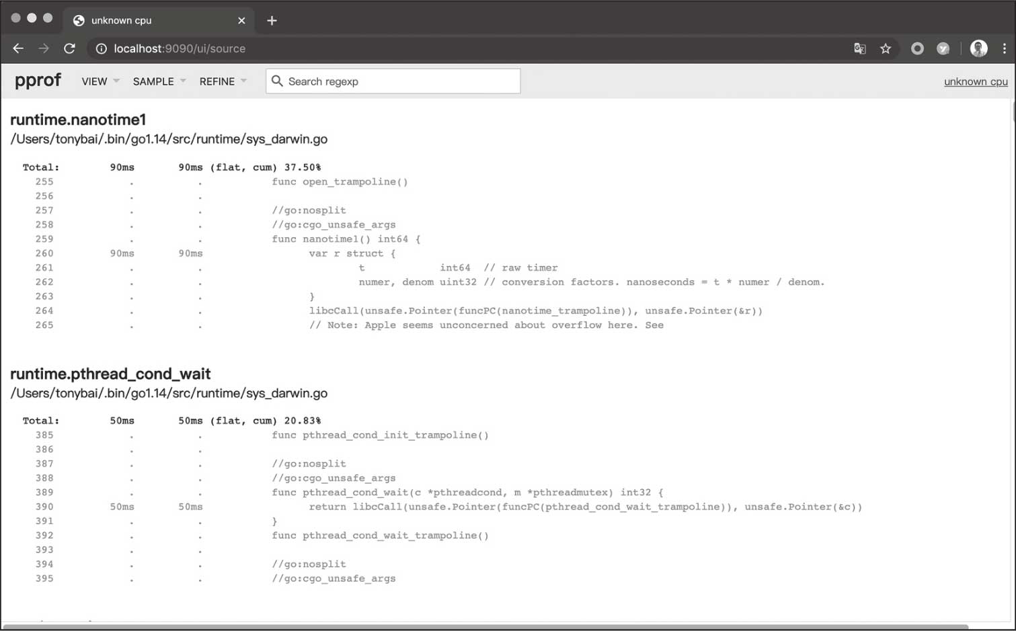Viewport: 1016px width, 631px height.
Task: Click the user profile avatar
Action: tap(978, 48)
